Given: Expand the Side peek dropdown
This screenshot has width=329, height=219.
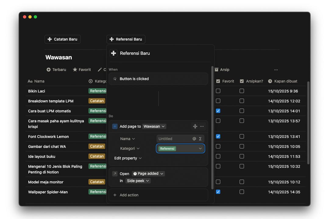Looking at the screenshot, I should [138, 181].
